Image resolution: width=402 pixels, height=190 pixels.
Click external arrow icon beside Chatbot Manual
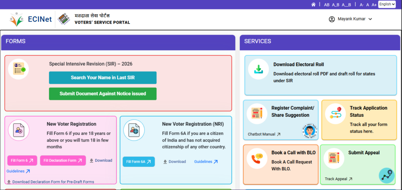click(279, 134)
